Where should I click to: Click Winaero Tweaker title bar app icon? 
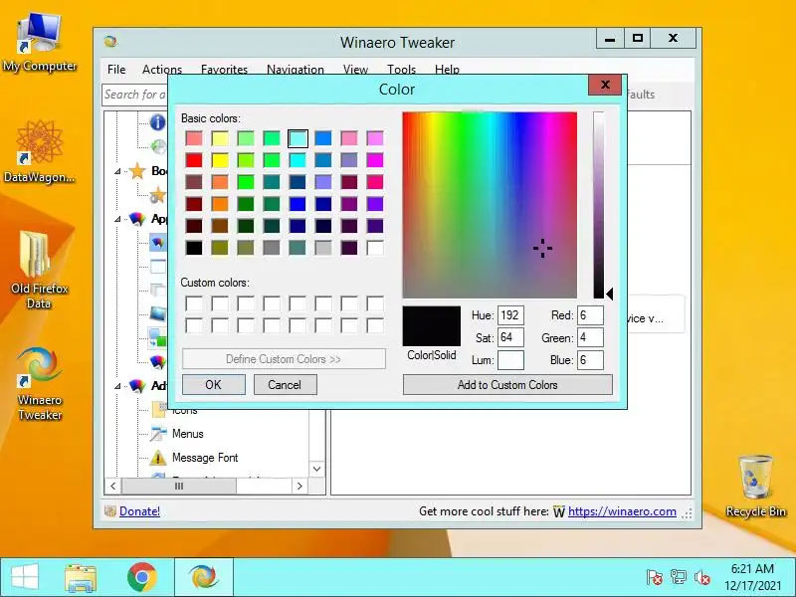[110, 42]
